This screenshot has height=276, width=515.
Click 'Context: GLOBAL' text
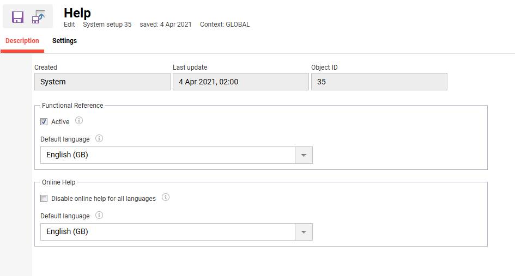click(x=225, y=24)
